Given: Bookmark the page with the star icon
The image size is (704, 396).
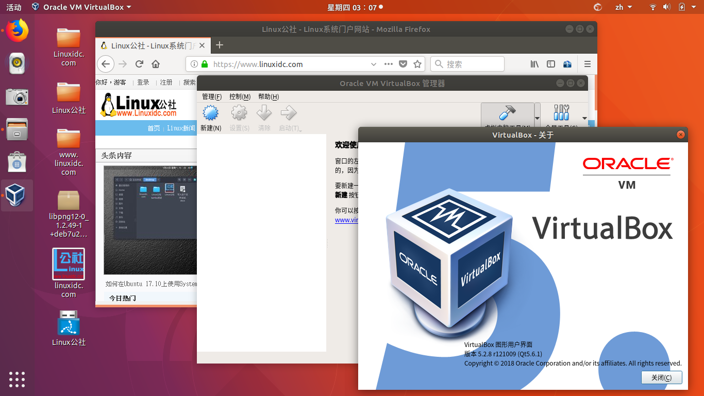Looking at the screenshot, I should 418,64.
